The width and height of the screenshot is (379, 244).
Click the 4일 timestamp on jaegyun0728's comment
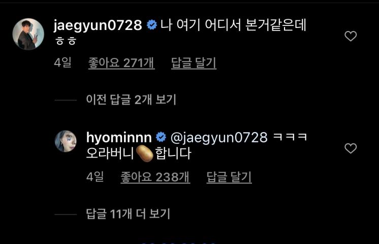(x=63, y=63)
